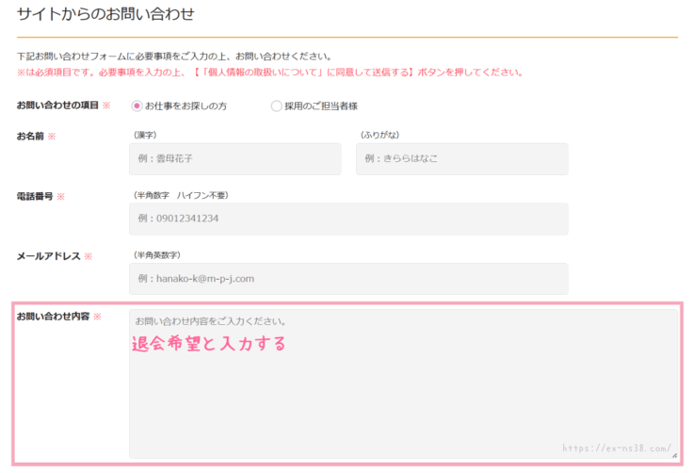Click the (漢字) hint text
Screen dimensions: 693x473
pos(145,135)
